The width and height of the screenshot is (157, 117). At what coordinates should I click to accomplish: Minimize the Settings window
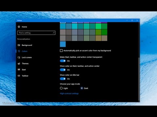(127, 20)
